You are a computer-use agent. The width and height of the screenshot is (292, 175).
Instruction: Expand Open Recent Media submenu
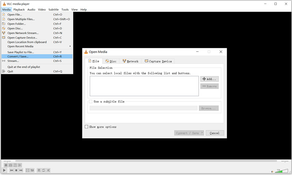coord(37,46)
